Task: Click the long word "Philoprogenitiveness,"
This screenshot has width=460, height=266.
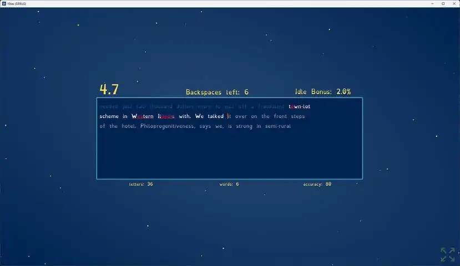Action: (x=168, y=126)
